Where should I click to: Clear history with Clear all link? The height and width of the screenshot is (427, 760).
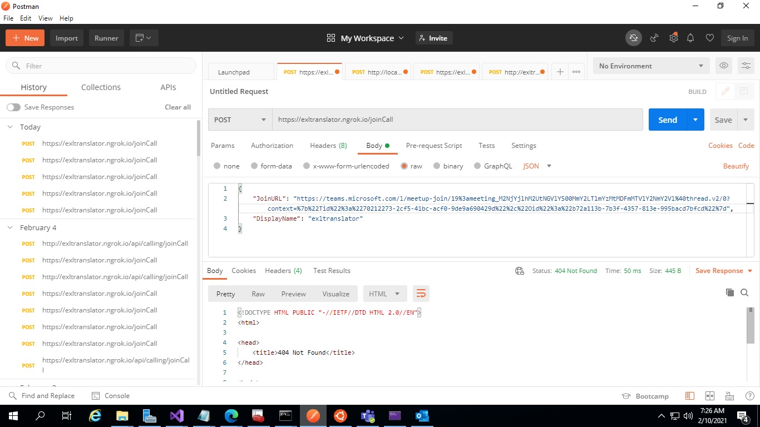[x=177, y=107]
